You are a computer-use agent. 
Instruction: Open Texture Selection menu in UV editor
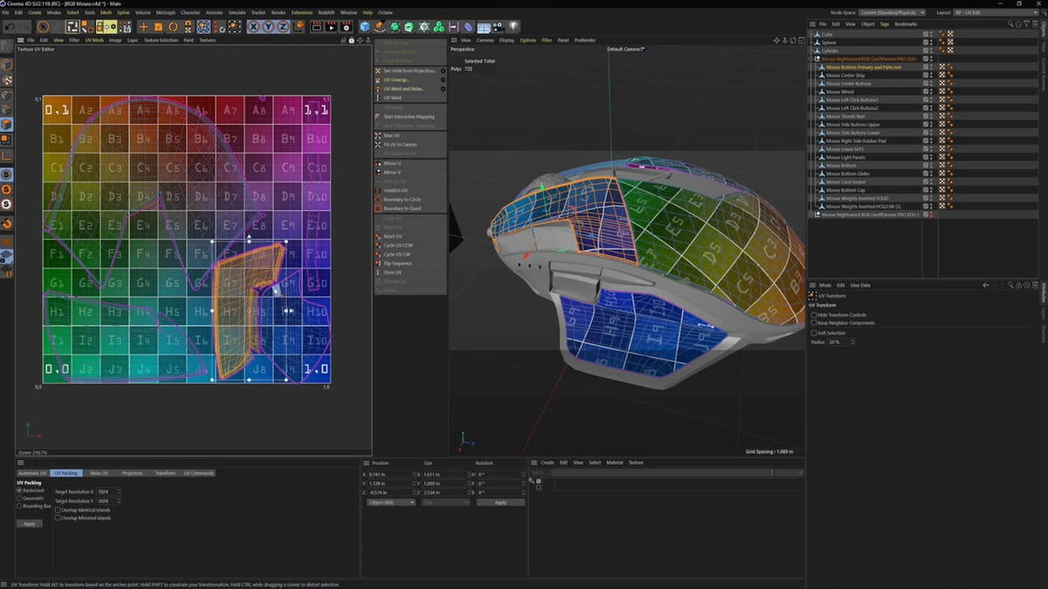tap(161, 40)
